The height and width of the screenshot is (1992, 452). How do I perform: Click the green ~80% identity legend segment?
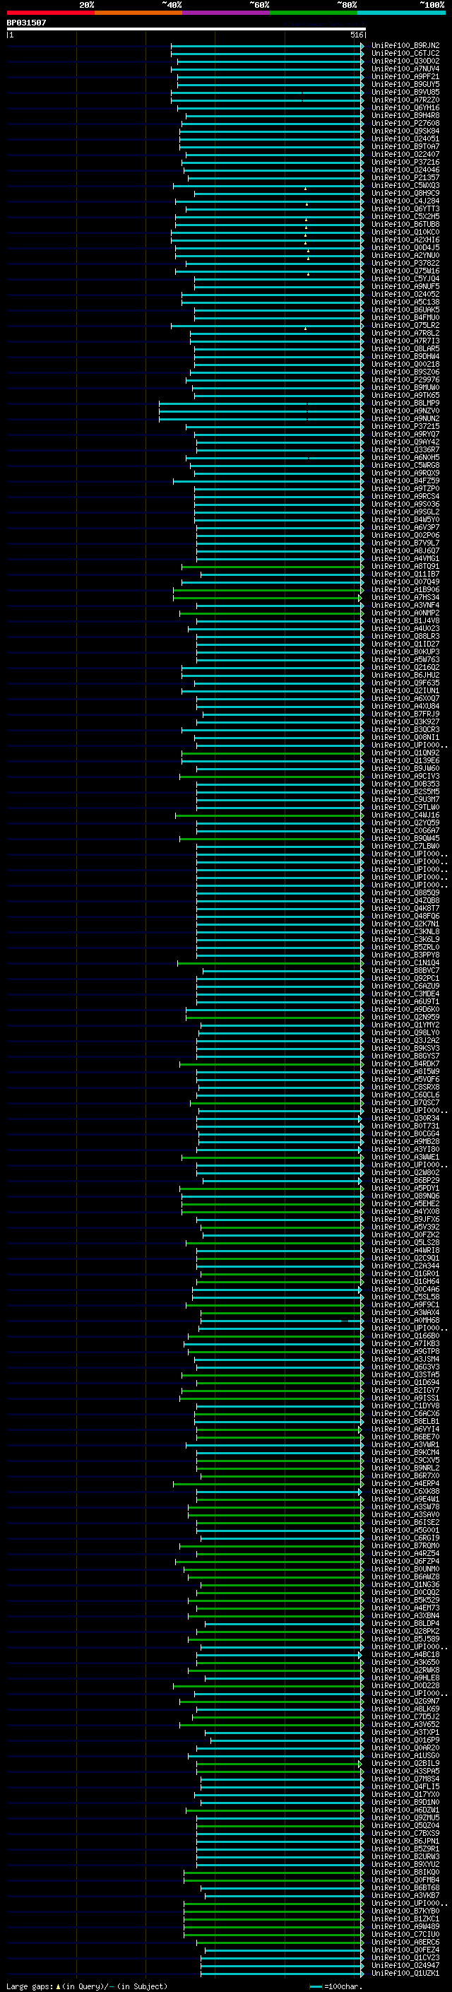[x=314, y=13]
